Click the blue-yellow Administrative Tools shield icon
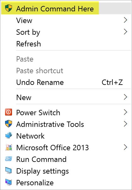The width and height of the screenshot is (132, 190). (x=9, y=124)
